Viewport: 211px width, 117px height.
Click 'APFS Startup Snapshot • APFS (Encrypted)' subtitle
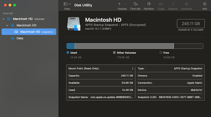tap(115, 25)
